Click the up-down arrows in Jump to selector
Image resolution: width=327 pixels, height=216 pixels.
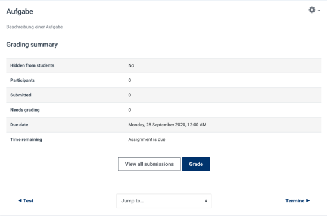[206, 201]
